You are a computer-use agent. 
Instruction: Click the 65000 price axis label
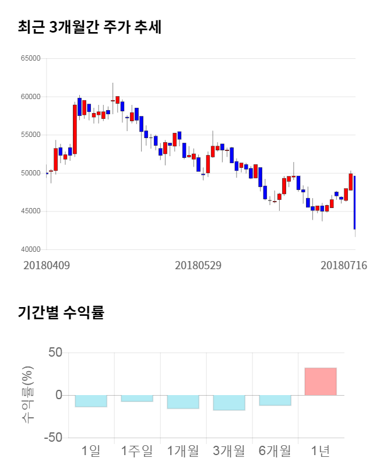tap(30, 59)
